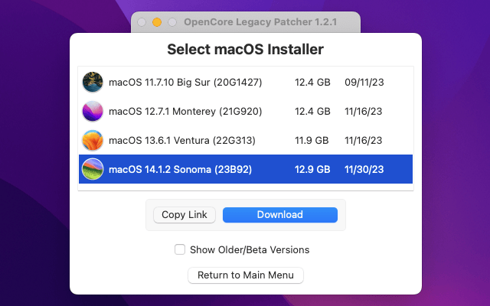Click the Monterey 11/16/23 date
490x306 pixels.
pos(364,111)
